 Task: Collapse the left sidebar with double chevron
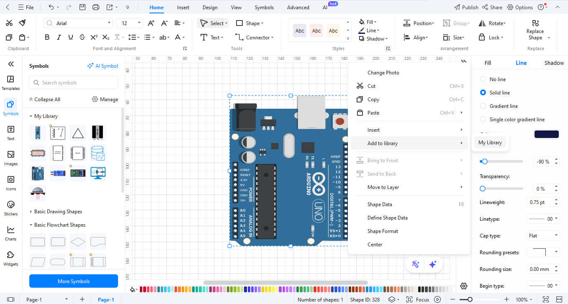pyautogui.click(x=11, y=64)
